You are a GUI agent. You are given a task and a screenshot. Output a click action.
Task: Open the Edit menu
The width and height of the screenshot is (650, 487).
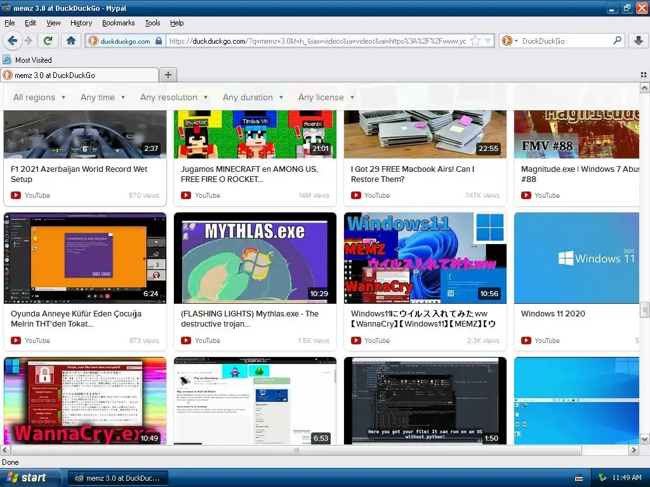30,23
